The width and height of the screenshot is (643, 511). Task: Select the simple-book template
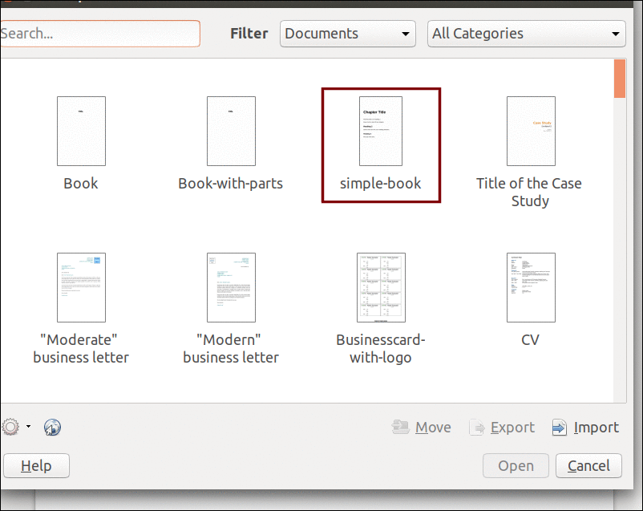click(x=381, y=131)
